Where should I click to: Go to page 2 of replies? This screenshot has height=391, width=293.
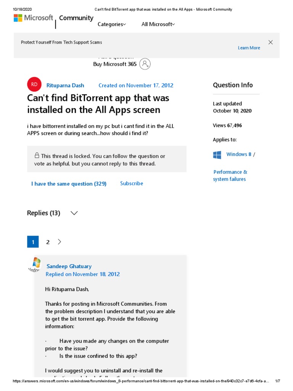click(x=48, y=242)
